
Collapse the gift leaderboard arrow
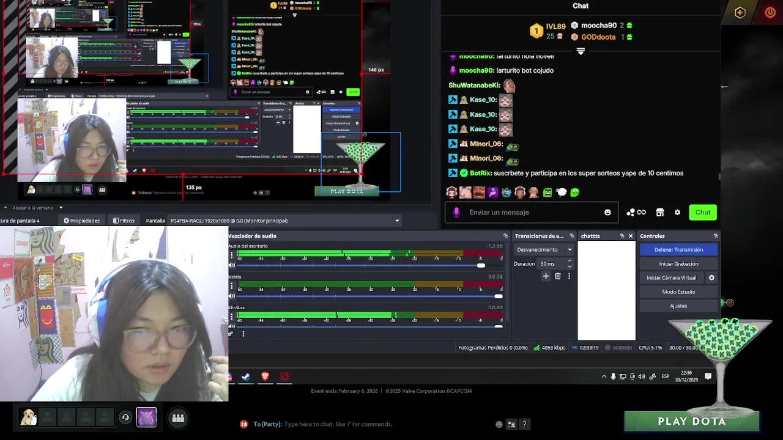pos(581,51)
